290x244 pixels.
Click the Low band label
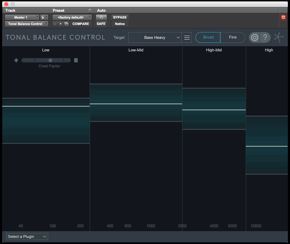(x=46, y=50)
